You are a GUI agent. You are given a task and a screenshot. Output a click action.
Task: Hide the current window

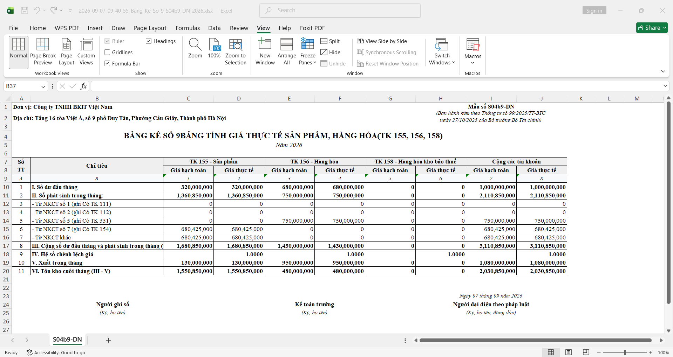click(331, 52)
